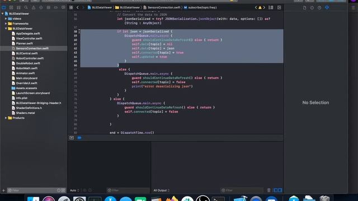Toggle the variables view pane

coord(276,190)
